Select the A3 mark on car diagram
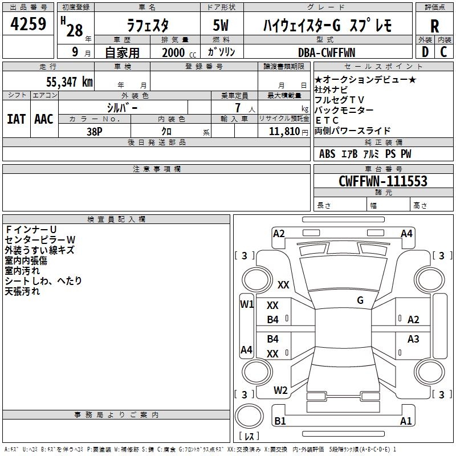Viewport: 456px width, 456px height. [413, 339]
